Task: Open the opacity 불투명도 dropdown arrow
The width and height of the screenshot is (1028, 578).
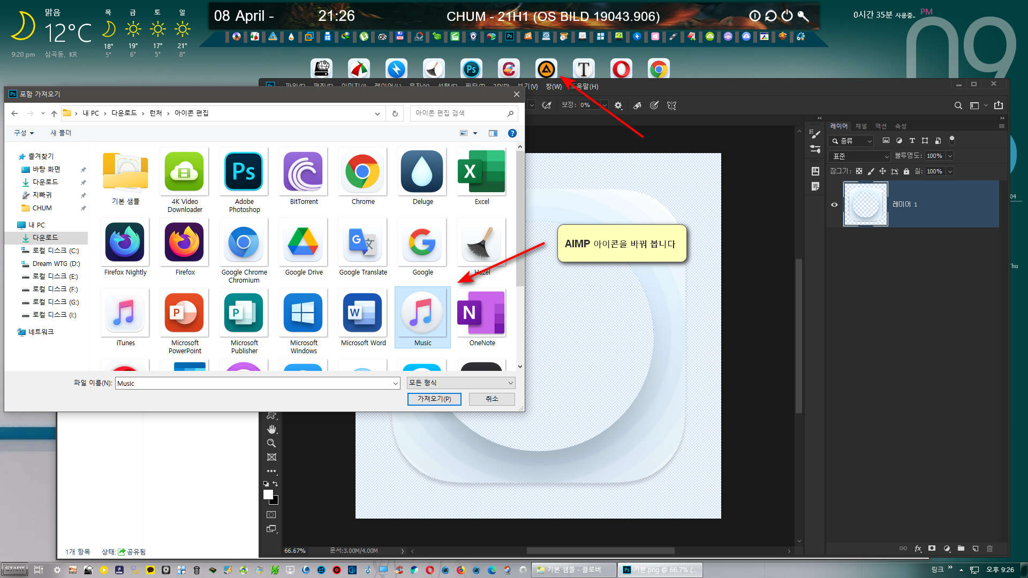Action: click(950, 156)
